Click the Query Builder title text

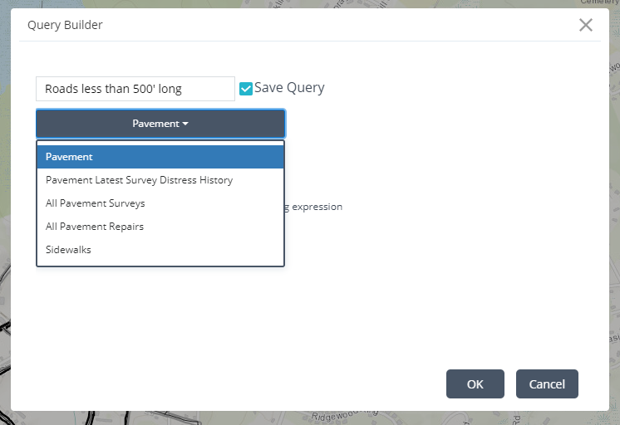pyautogui.click(x=65, y=25)
